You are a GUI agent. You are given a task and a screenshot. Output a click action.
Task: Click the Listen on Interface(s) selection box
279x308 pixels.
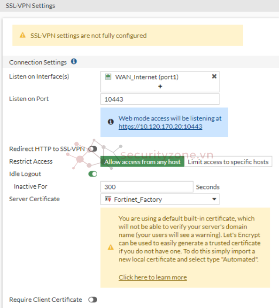pos(160,81)
